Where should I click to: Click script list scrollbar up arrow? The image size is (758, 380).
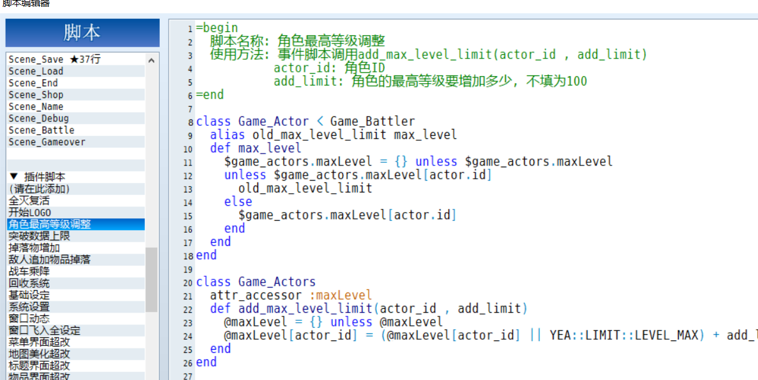pos(152,60)
